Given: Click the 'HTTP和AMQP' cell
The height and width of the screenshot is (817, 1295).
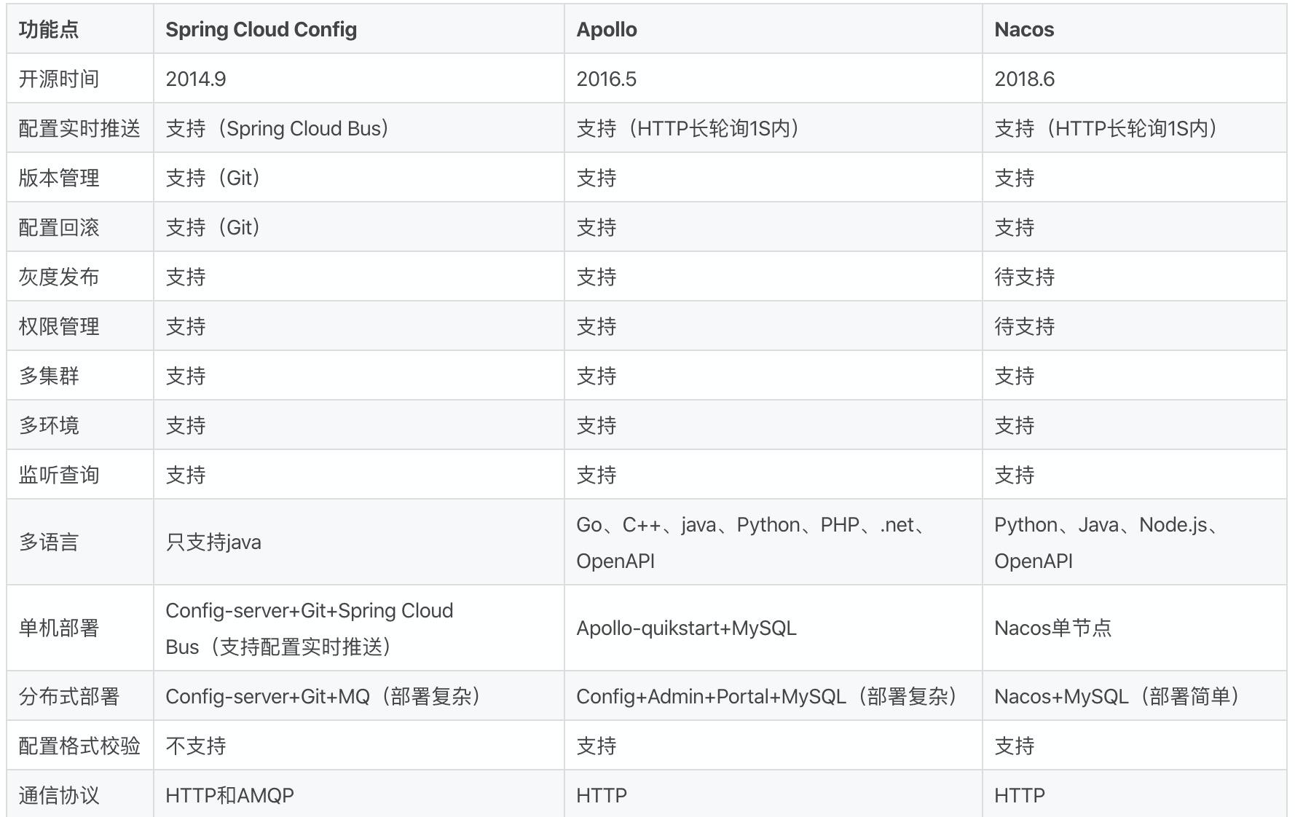Looking at the screenshot, I should [359, 794].
